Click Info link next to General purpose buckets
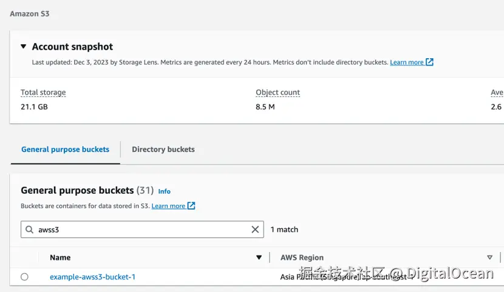Viewport: 504px width, 292px height. (x=164, y=191)
